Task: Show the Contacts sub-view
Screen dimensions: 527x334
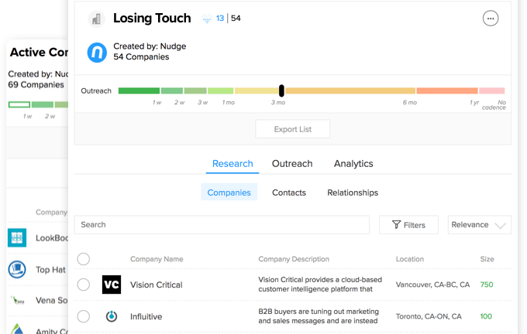Action: pyautogui.click(x=289, y=193)
